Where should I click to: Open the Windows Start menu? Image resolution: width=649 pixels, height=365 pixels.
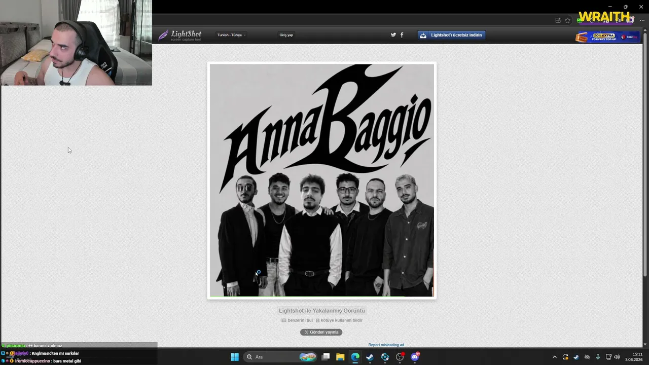pos(235,357)
